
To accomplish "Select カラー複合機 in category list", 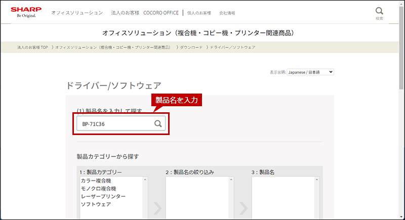I will point(96,181).
